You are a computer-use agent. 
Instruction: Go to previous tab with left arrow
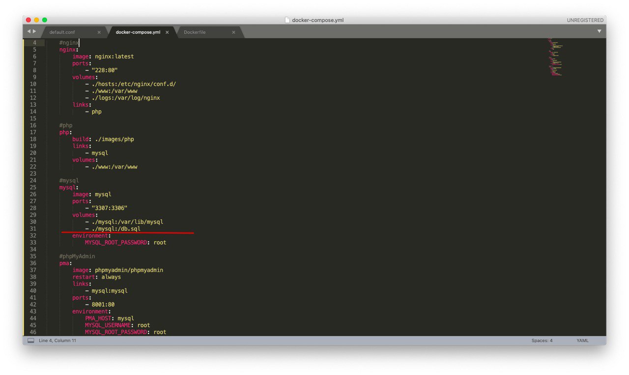click(29, 31)
